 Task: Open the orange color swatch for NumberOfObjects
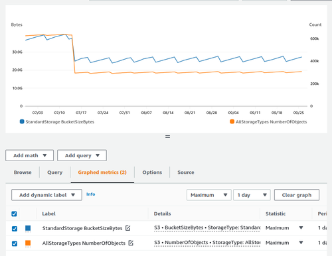pyautogui.click(x=28, y=243)
